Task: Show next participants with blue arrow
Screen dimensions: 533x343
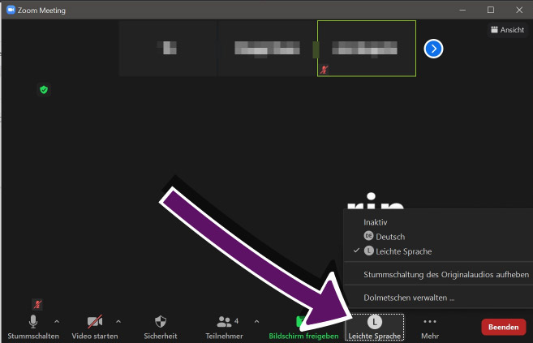Action: pyautogui.click(x=433, y=49)
